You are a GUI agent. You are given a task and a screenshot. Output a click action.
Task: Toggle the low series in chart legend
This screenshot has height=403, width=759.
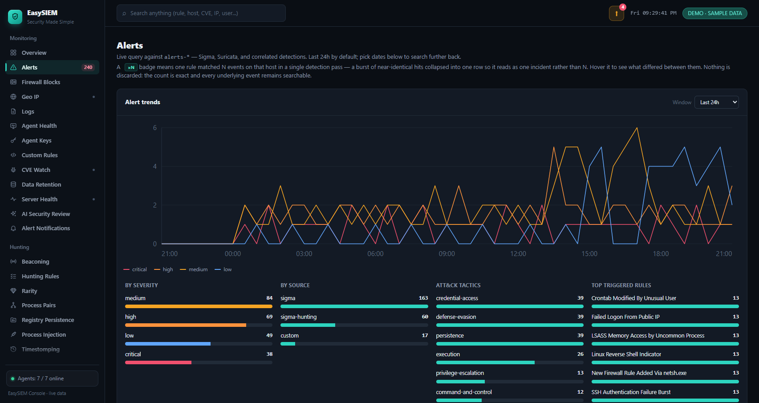click(223, 269)
